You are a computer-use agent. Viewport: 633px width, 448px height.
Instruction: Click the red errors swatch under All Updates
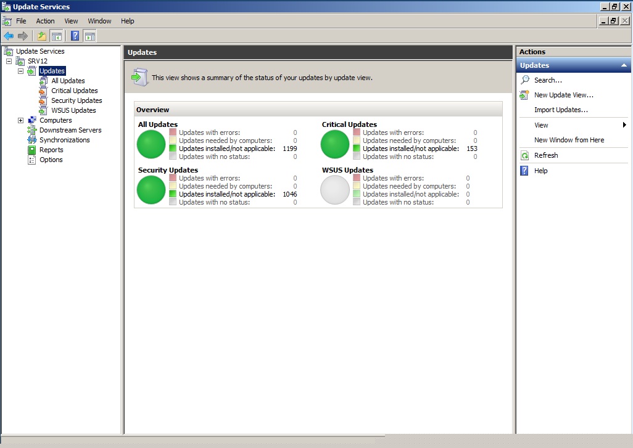point(173,132)
